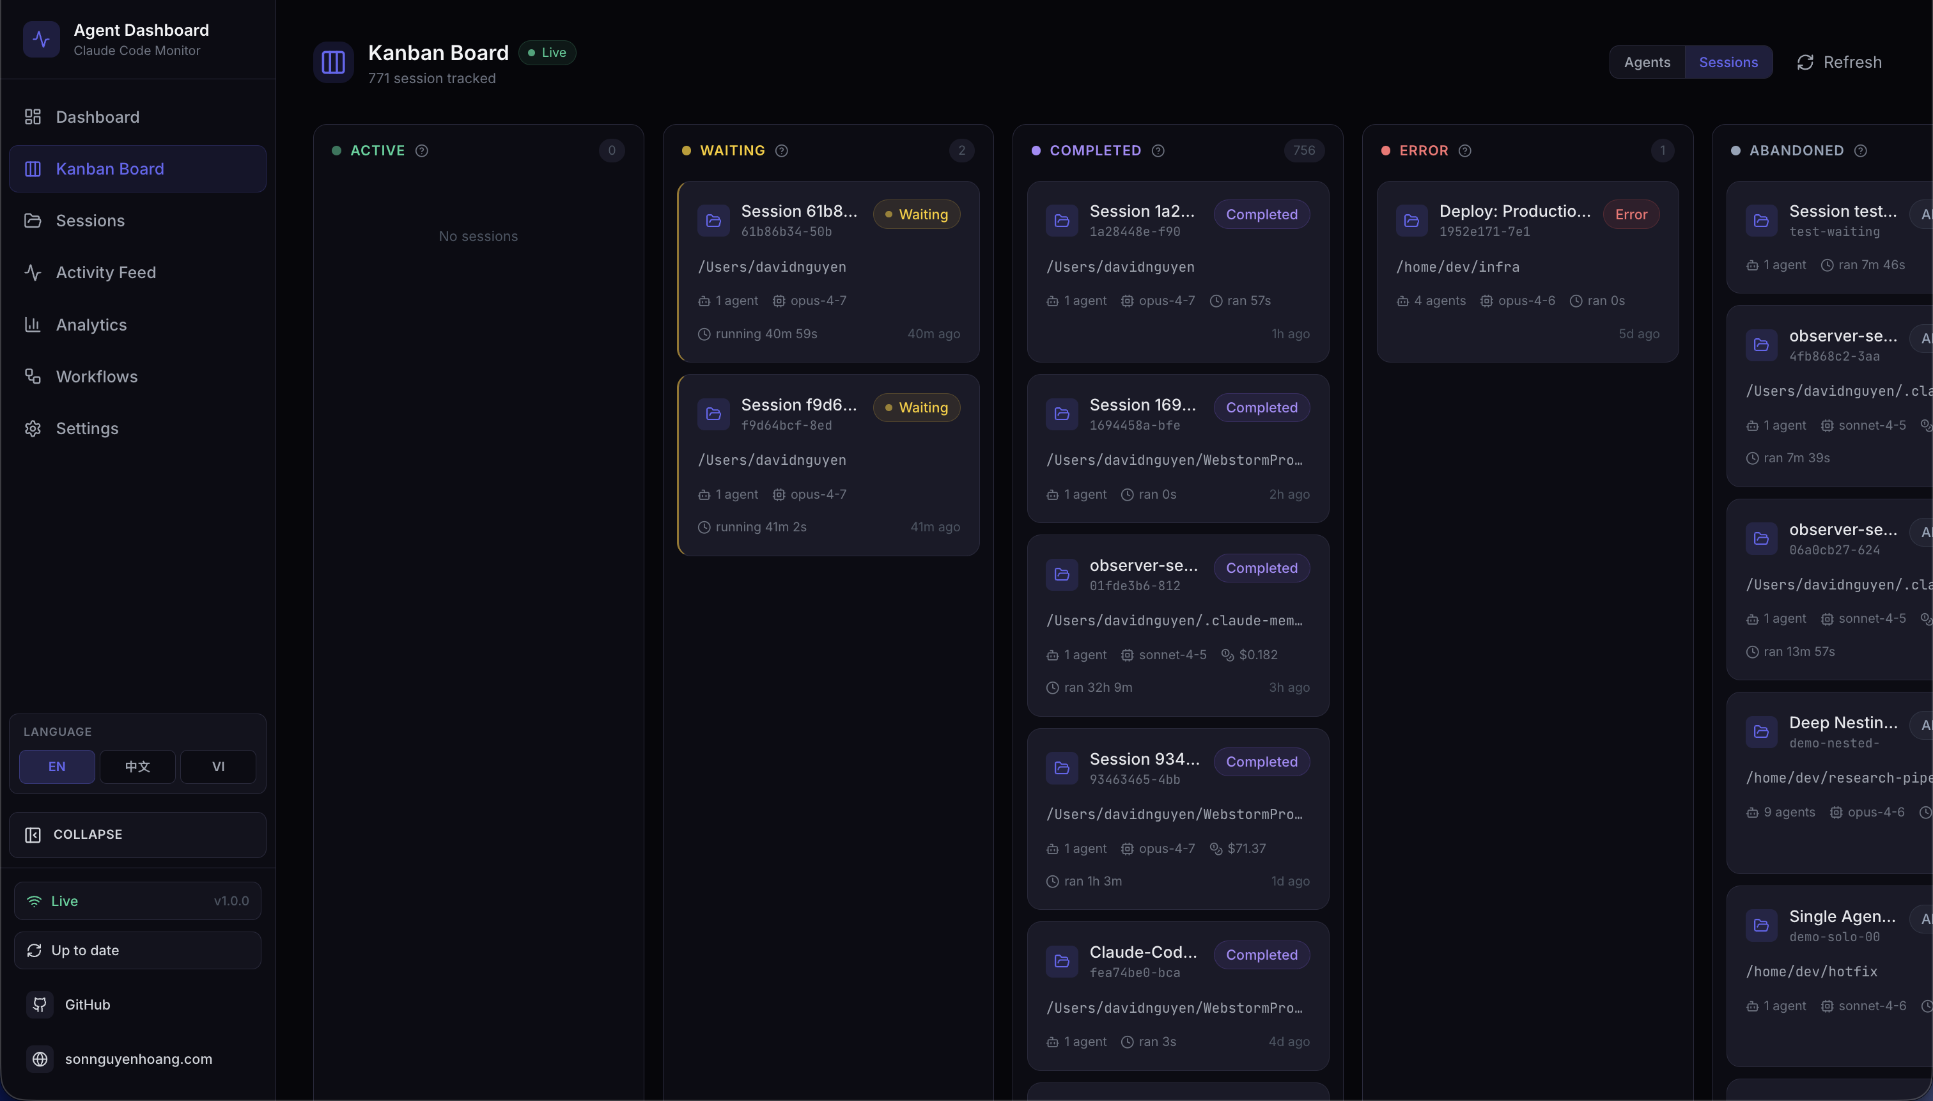Open sonnguyenhoang.com link
Screen dimensions: 1933x1101
point(137,1059)
